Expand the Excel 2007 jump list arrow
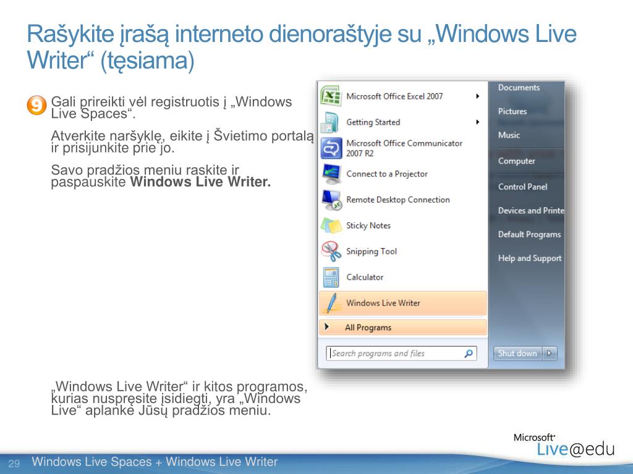The height and width of the screenshot is (474, 633). tap(478, 96)
